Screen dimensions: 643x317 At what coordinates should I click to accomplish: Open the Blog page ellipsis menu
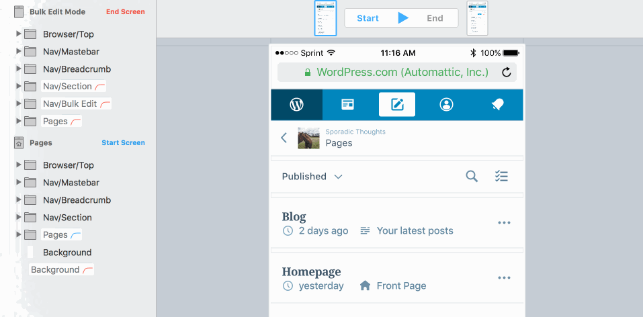tap(504, 223)
